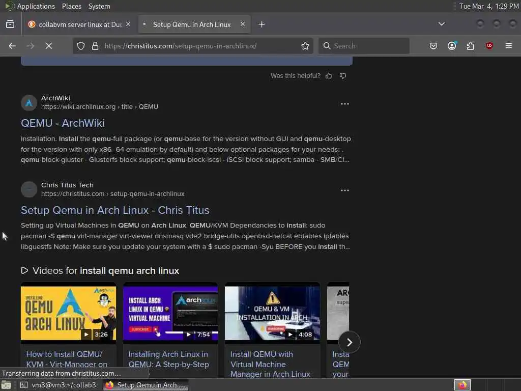Open How to Install QEMU/KVM video link
The width and height of the screenshot is (521, 391).
point(67,359)
